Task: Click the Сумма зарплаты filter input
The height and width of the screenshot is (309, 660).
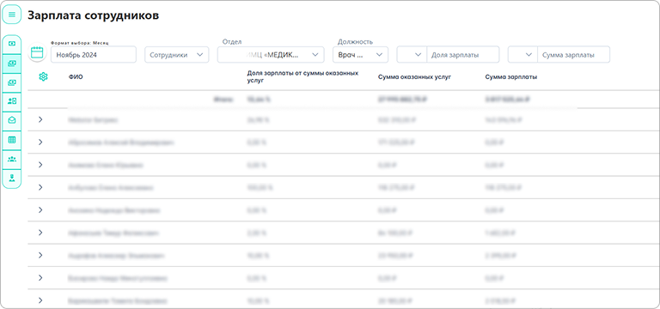Action: coord(574,55)
